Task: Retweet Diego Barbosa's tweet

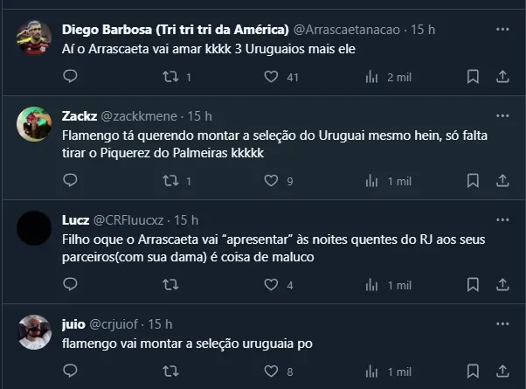Action: 171,77
